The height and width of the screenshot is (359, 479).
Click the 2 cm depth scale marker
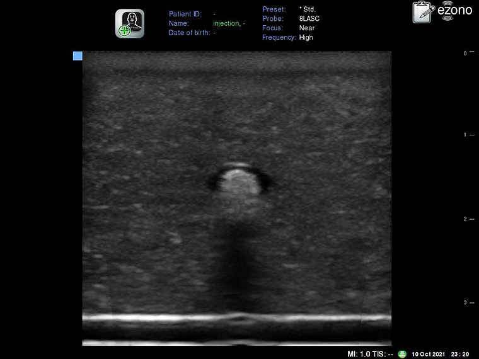coord(465,219)
